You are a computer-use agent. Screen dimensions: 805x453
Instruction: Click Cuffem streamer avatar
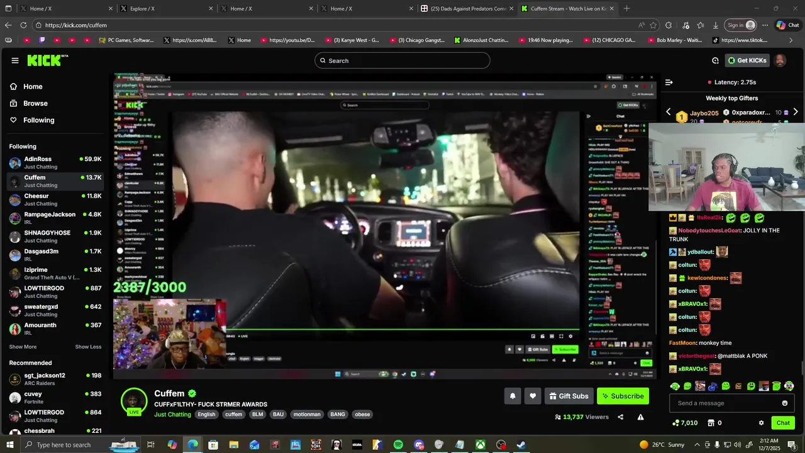tap(134, 401)
